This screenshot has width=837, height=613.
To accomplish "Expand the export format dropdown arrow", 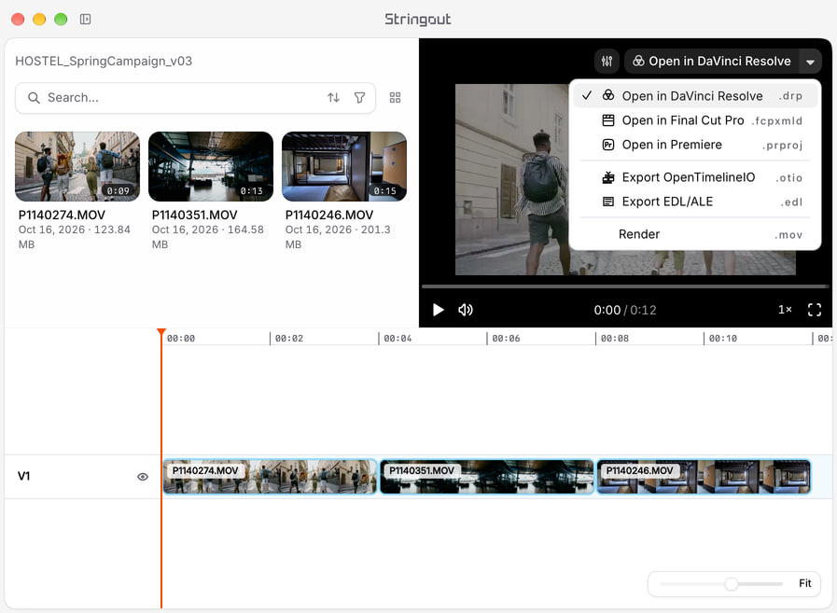I will click(810, 62).
